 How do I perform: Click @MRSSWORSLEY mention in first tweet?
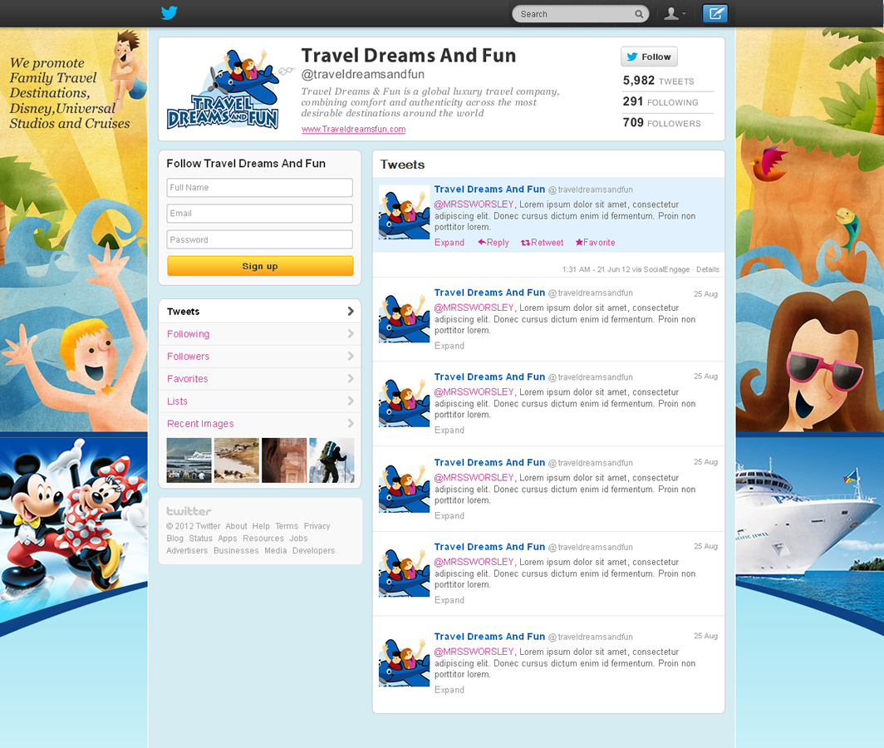point(474,204)
